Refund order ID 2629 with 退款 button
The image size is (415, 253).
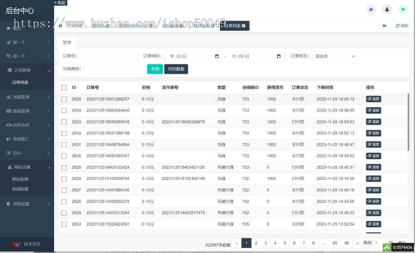pyautogui.click(x=373, y=167)
